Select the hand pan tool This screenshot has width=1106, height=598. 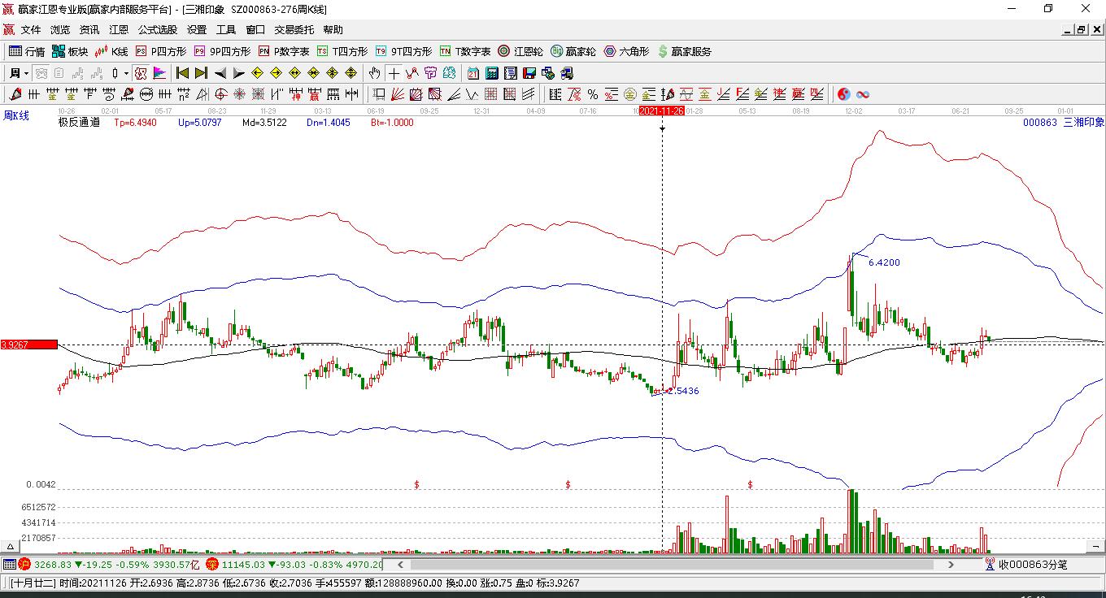coord(374,73)
